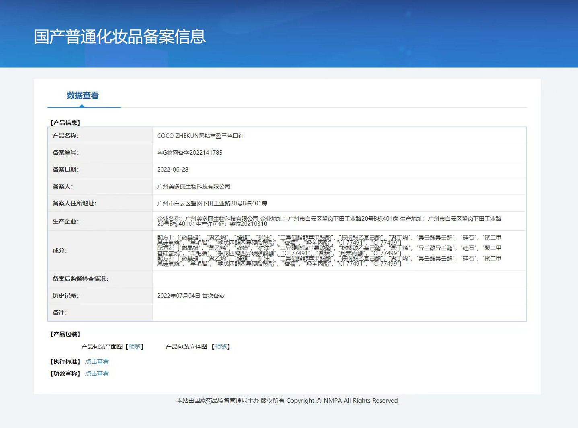Click the 生产企业 details text
The image size is (578, 428).
click(329, 221)
